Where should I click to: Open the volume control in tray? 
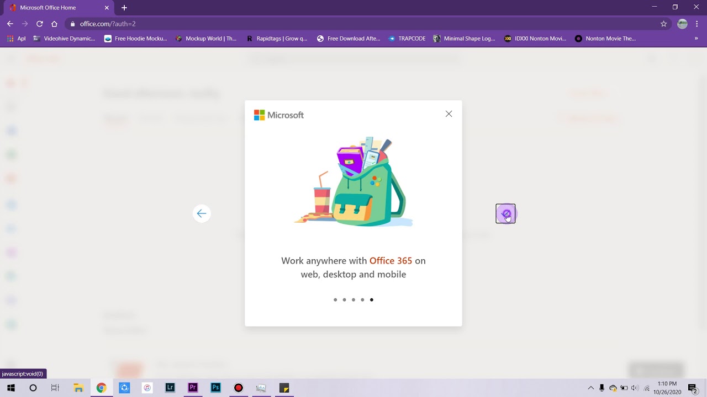click(635, 388)
